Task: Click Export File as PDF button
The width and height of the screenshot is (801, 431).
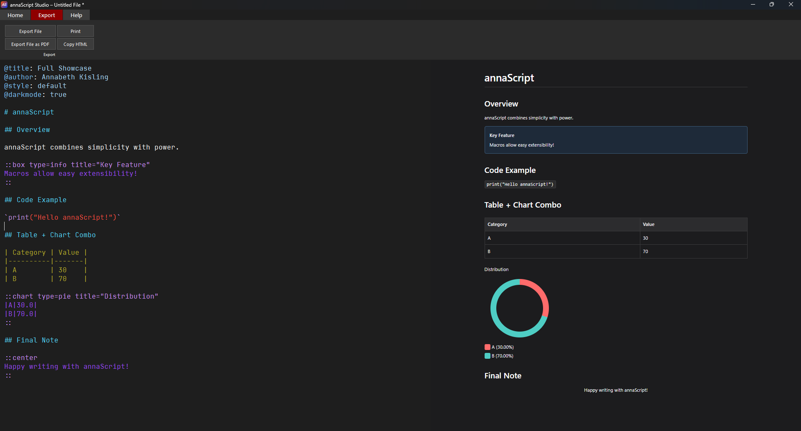Action: [x=30, y=44]
